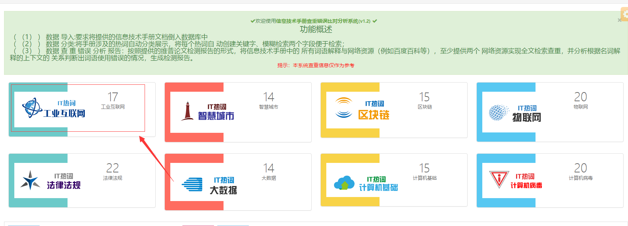Open the settings gear icon at top right
The width and height of the screenshot is (628, 226).
(625, 14)
